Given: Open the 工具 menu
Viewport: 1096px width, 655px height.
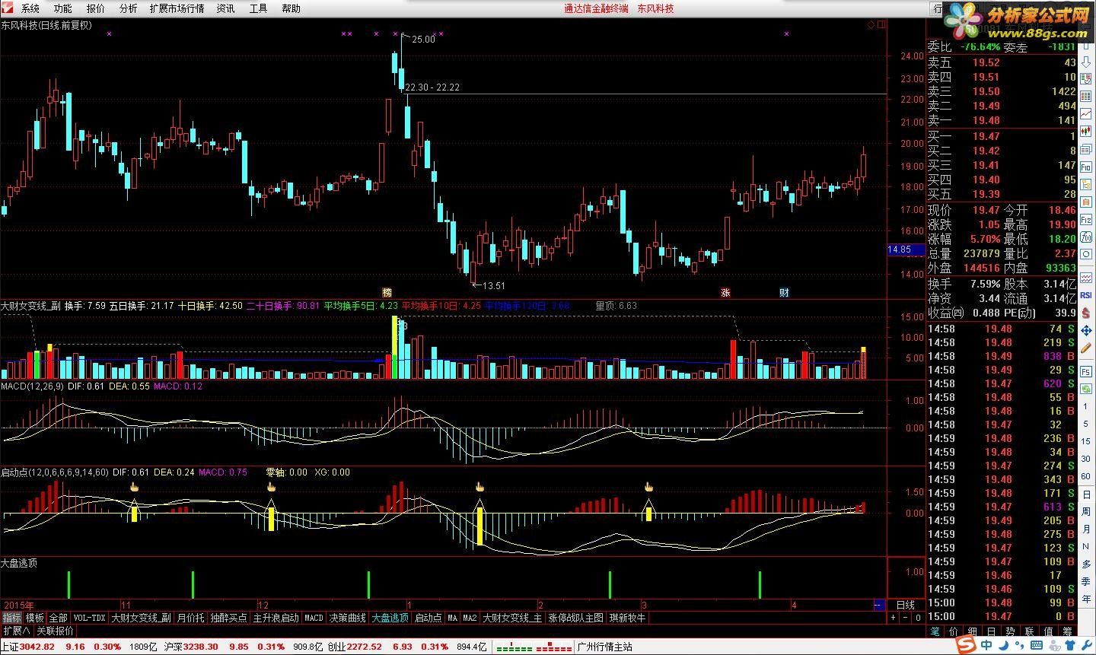Looking at the screenshot, I should (x=259, y=8).
